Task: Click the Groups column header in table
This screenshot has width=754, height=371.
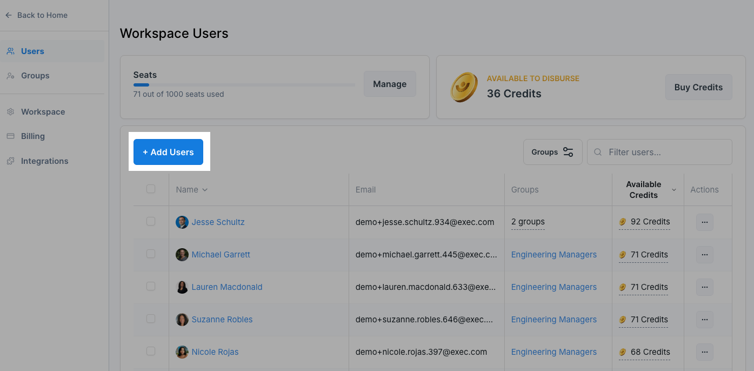Action: pyautogui.click(x=525, y=190)
